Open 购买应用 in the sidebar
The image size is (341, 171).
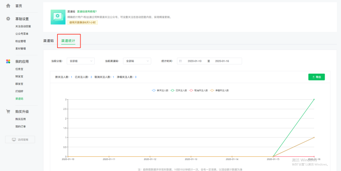[21, 119]
